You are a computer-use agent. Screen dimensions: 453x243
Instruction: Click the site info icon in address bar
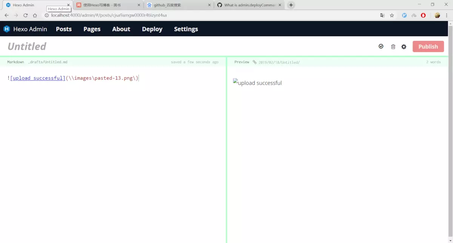point(47,15)
